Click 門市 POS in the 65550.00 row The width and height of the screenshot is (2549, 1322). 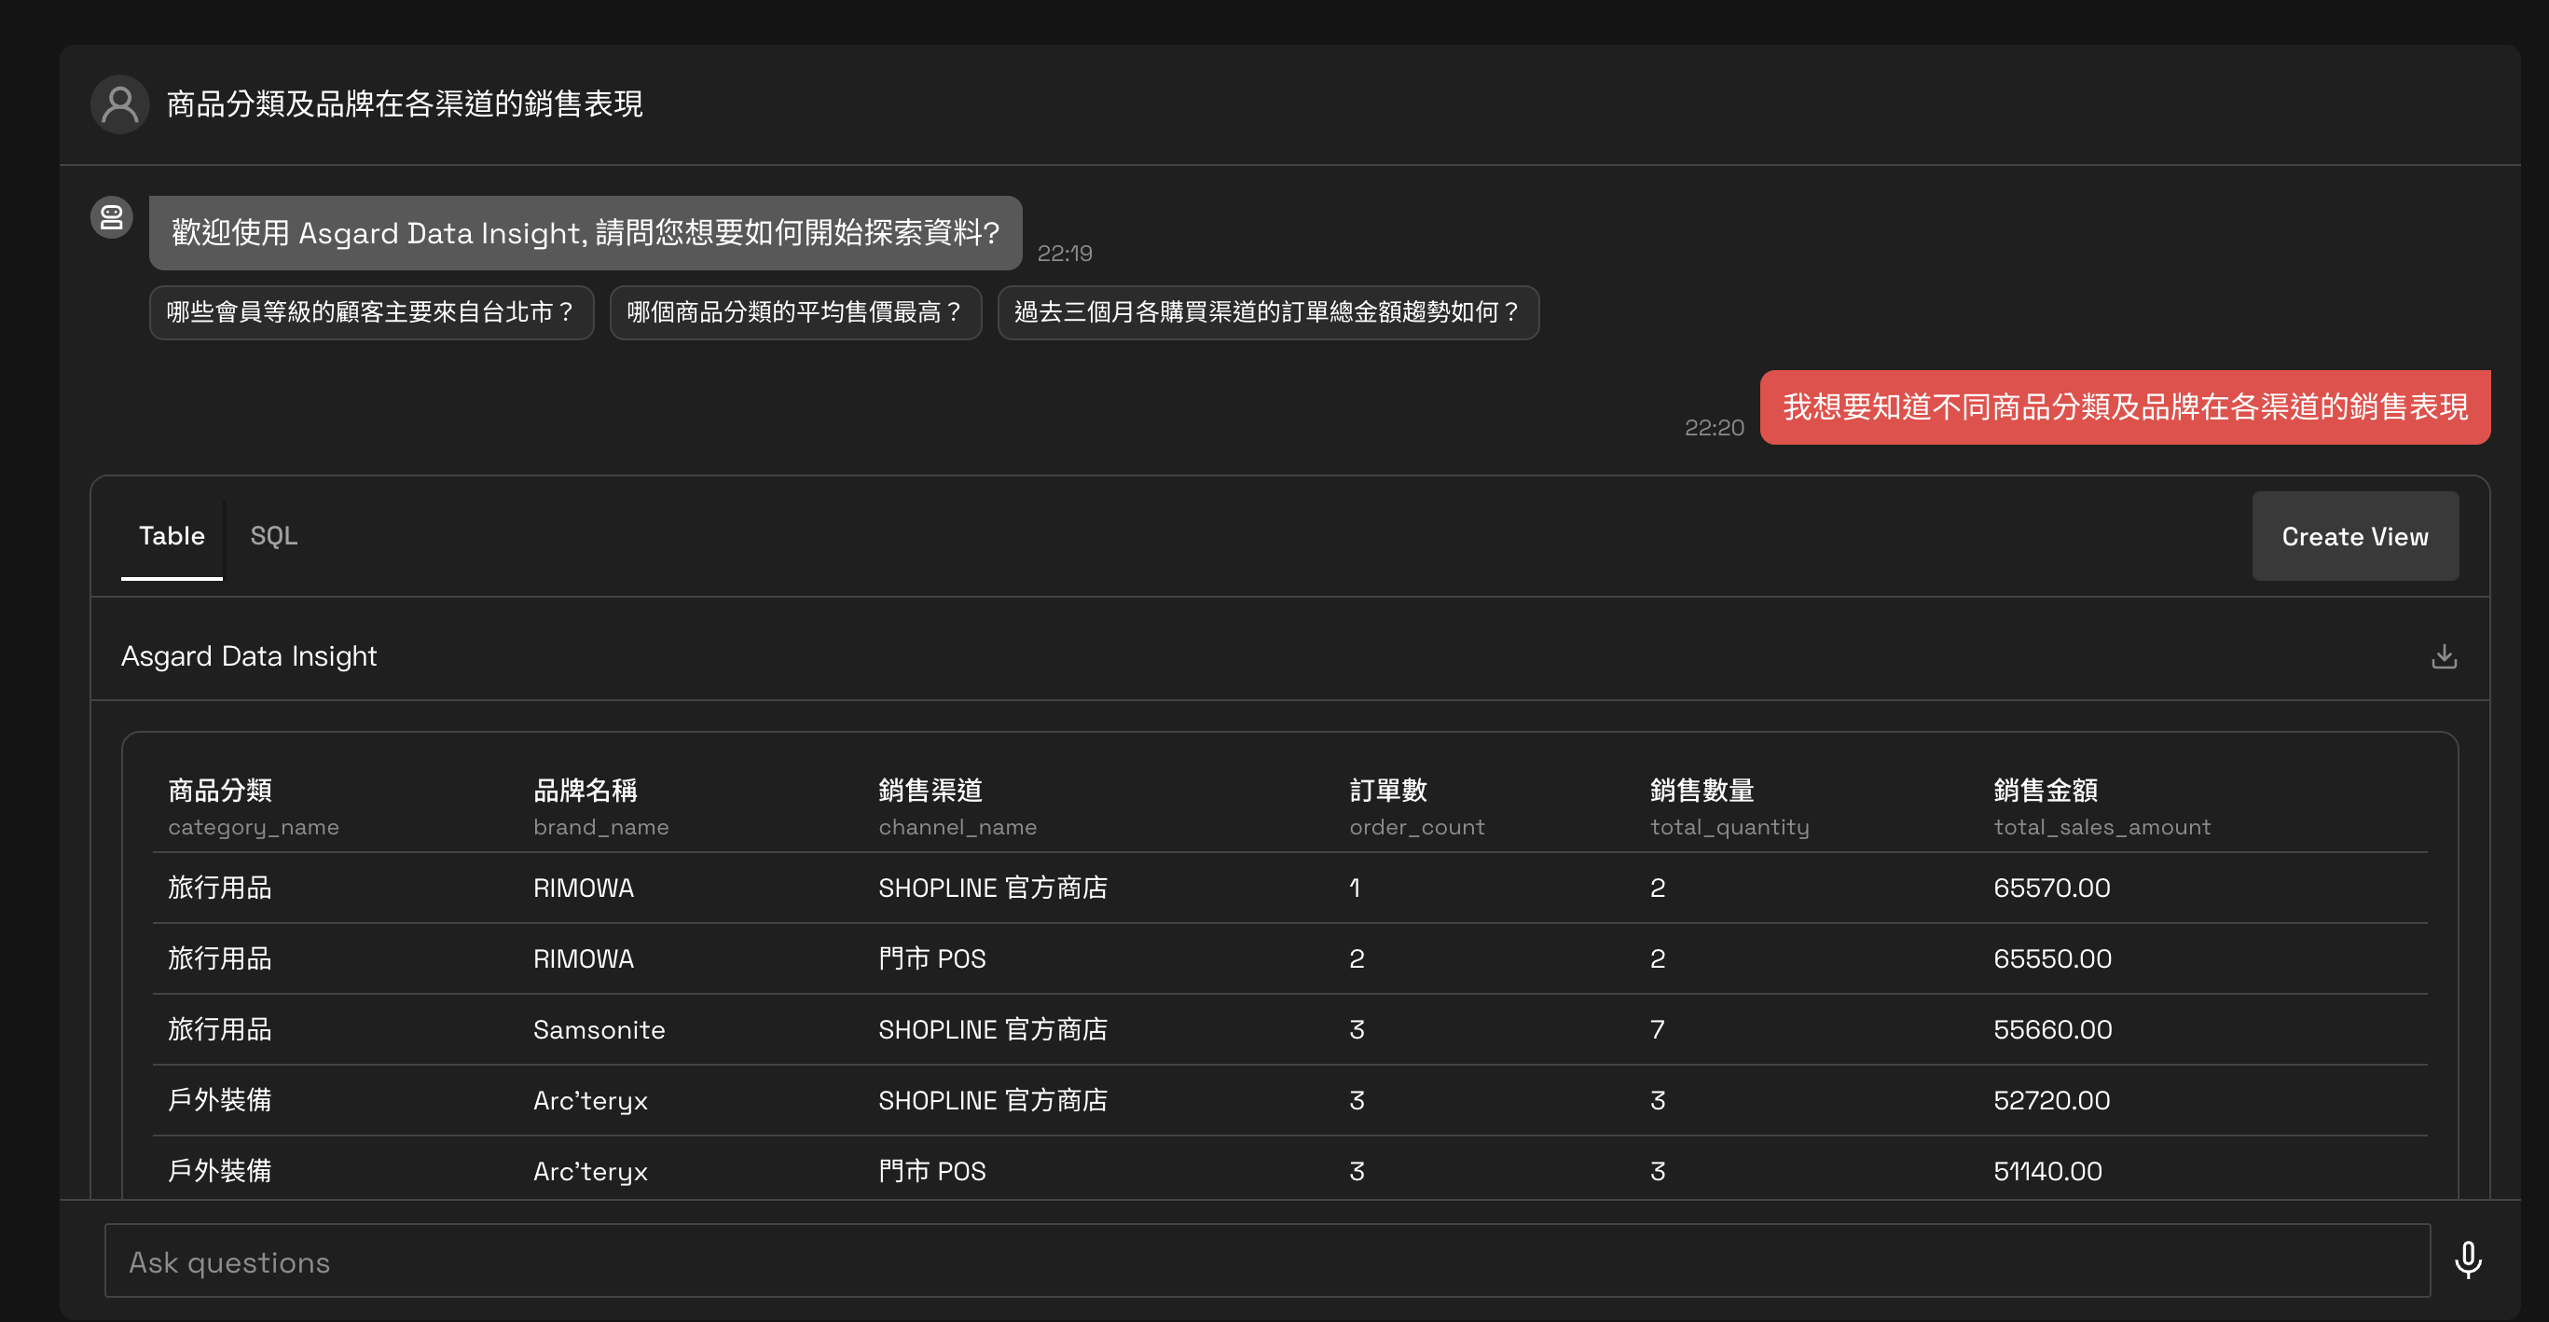[x=932, y=958]
